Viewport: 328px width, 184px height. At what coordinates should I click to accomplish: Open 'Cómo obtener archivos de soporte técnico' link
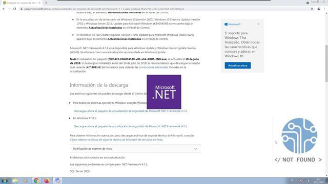click(116, 140)
